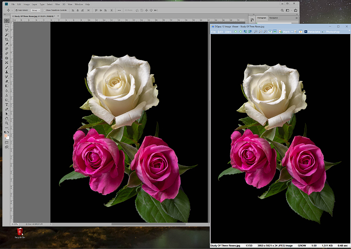The height and width of the screenshot is (249, 351).
Task: Open the Move tool preset picker arrow
Action: click(x=12, y=10)
